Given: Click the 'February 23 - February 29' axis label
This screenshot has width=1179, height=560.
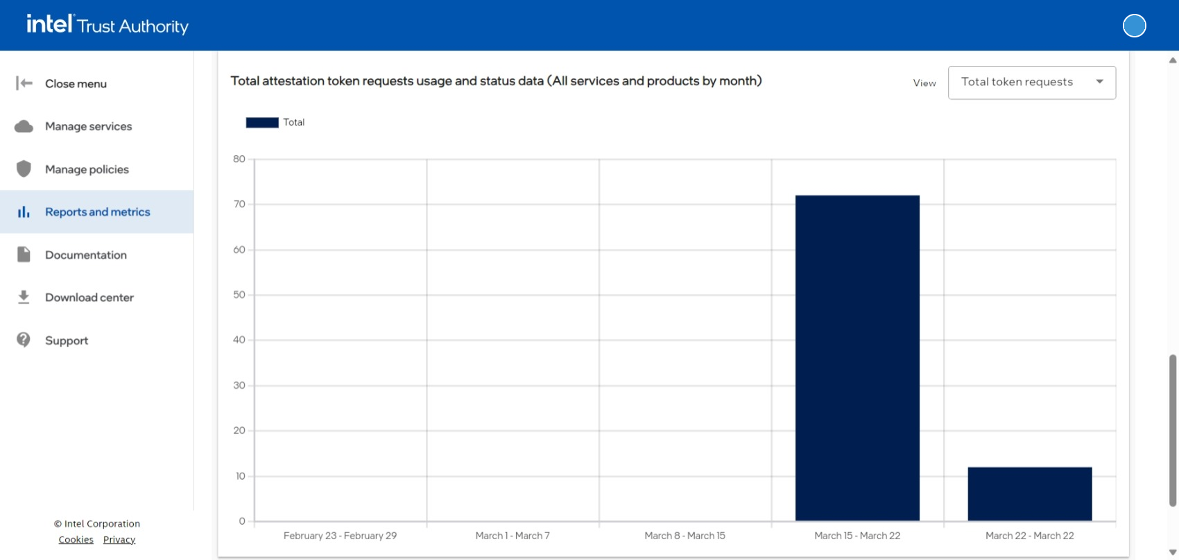Looking at the screenshot, I should (x=340, y=536).
